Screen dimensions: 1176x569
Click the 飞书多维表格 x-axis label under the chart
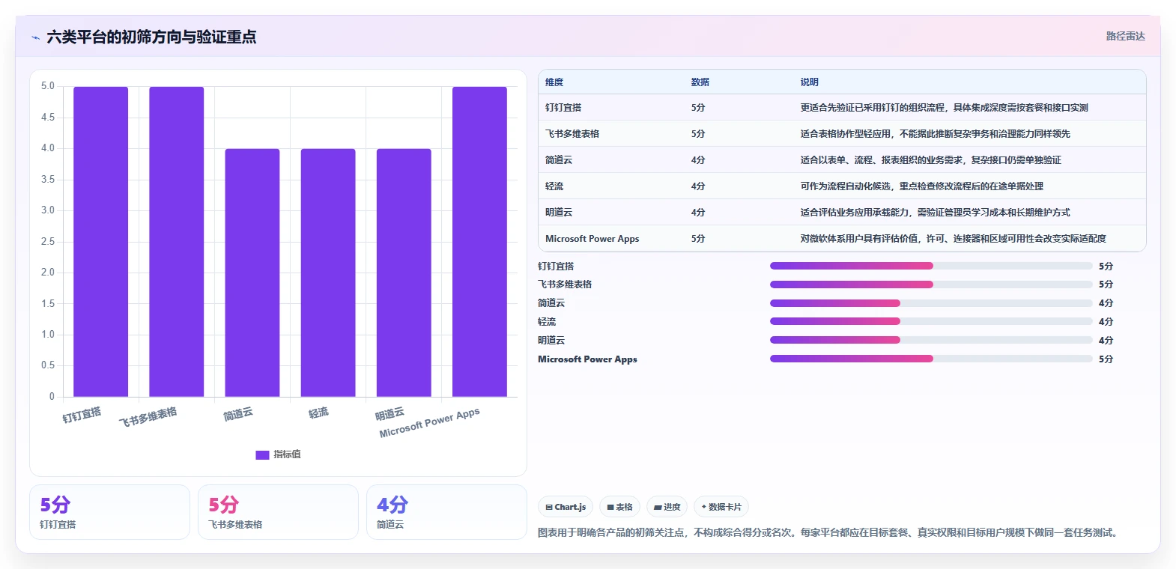click(x=148, y=417)
